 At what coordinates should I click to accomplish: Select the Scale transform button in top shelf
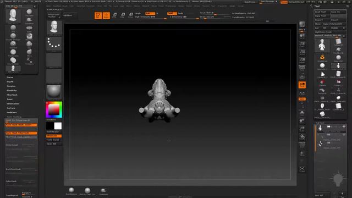pos(123,15)
